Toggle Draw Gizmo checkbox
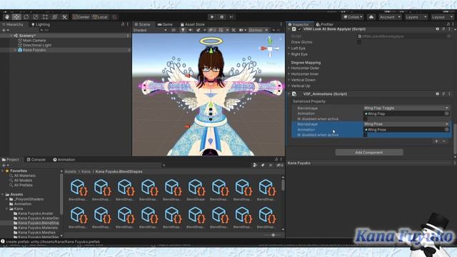The image size is (457, 257). (359, 42)
